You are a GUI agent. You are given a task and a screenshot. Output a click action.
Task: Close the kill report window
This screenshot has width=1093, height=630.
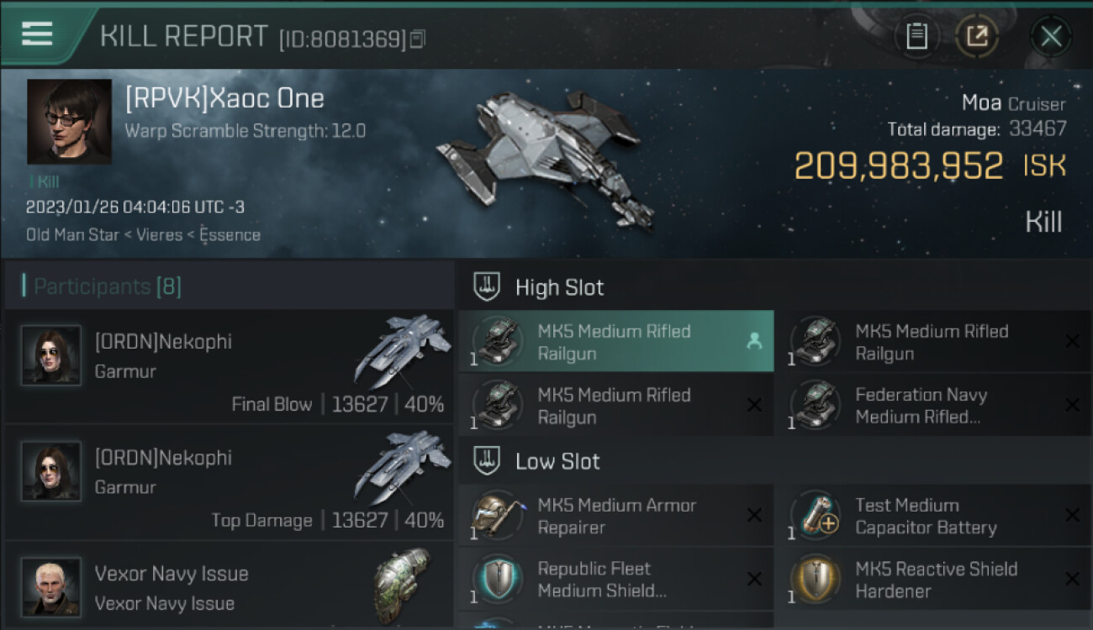(x=1050, y=36)
